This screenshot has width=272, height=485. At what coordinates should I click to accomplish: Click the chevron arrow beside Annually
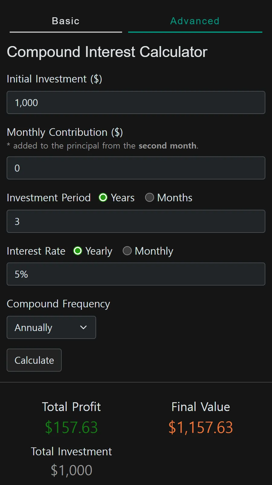tap(83, 327)
